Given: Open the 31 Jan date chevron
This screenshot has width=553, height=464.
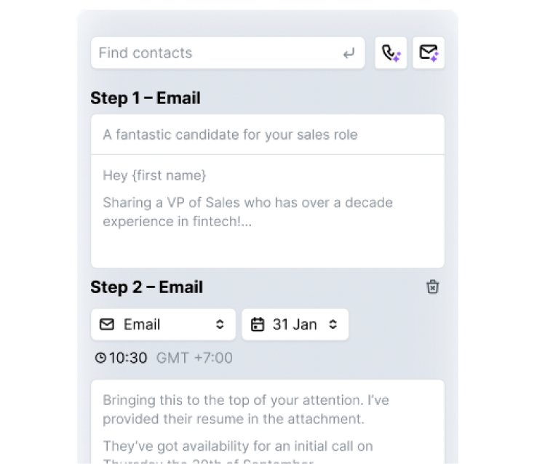Looking at the screenshot, I should (333, 324).
